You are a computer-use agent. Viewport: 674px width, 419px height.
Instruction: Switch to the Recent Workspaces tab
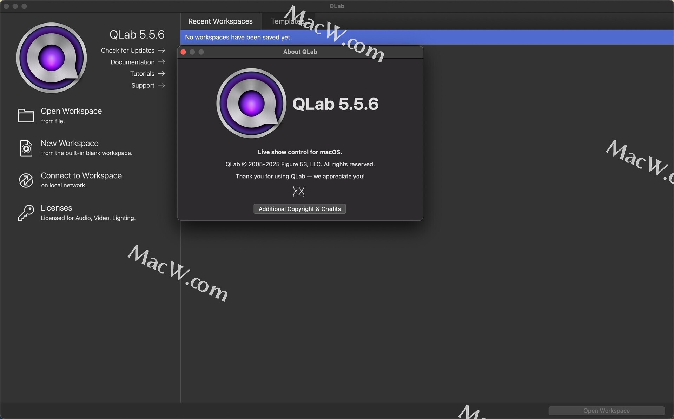click(x=220, y=21)
